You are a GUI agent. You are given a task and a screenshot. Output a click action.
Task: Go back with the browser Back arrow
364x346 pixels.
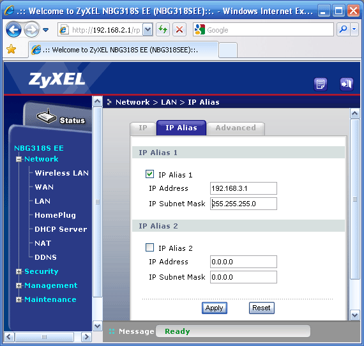13,29
